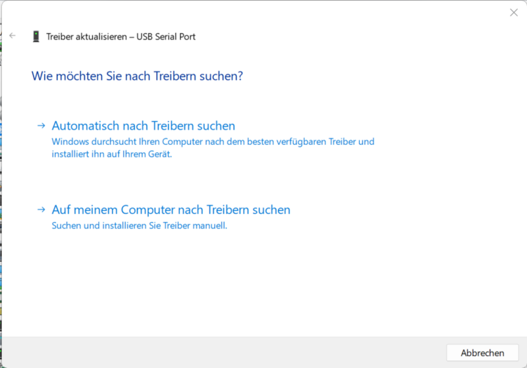This screenshot has width=527, height=368.
Task: Click the background window strip at left edge
Action: pyautogui.click(x=1, y=197)
